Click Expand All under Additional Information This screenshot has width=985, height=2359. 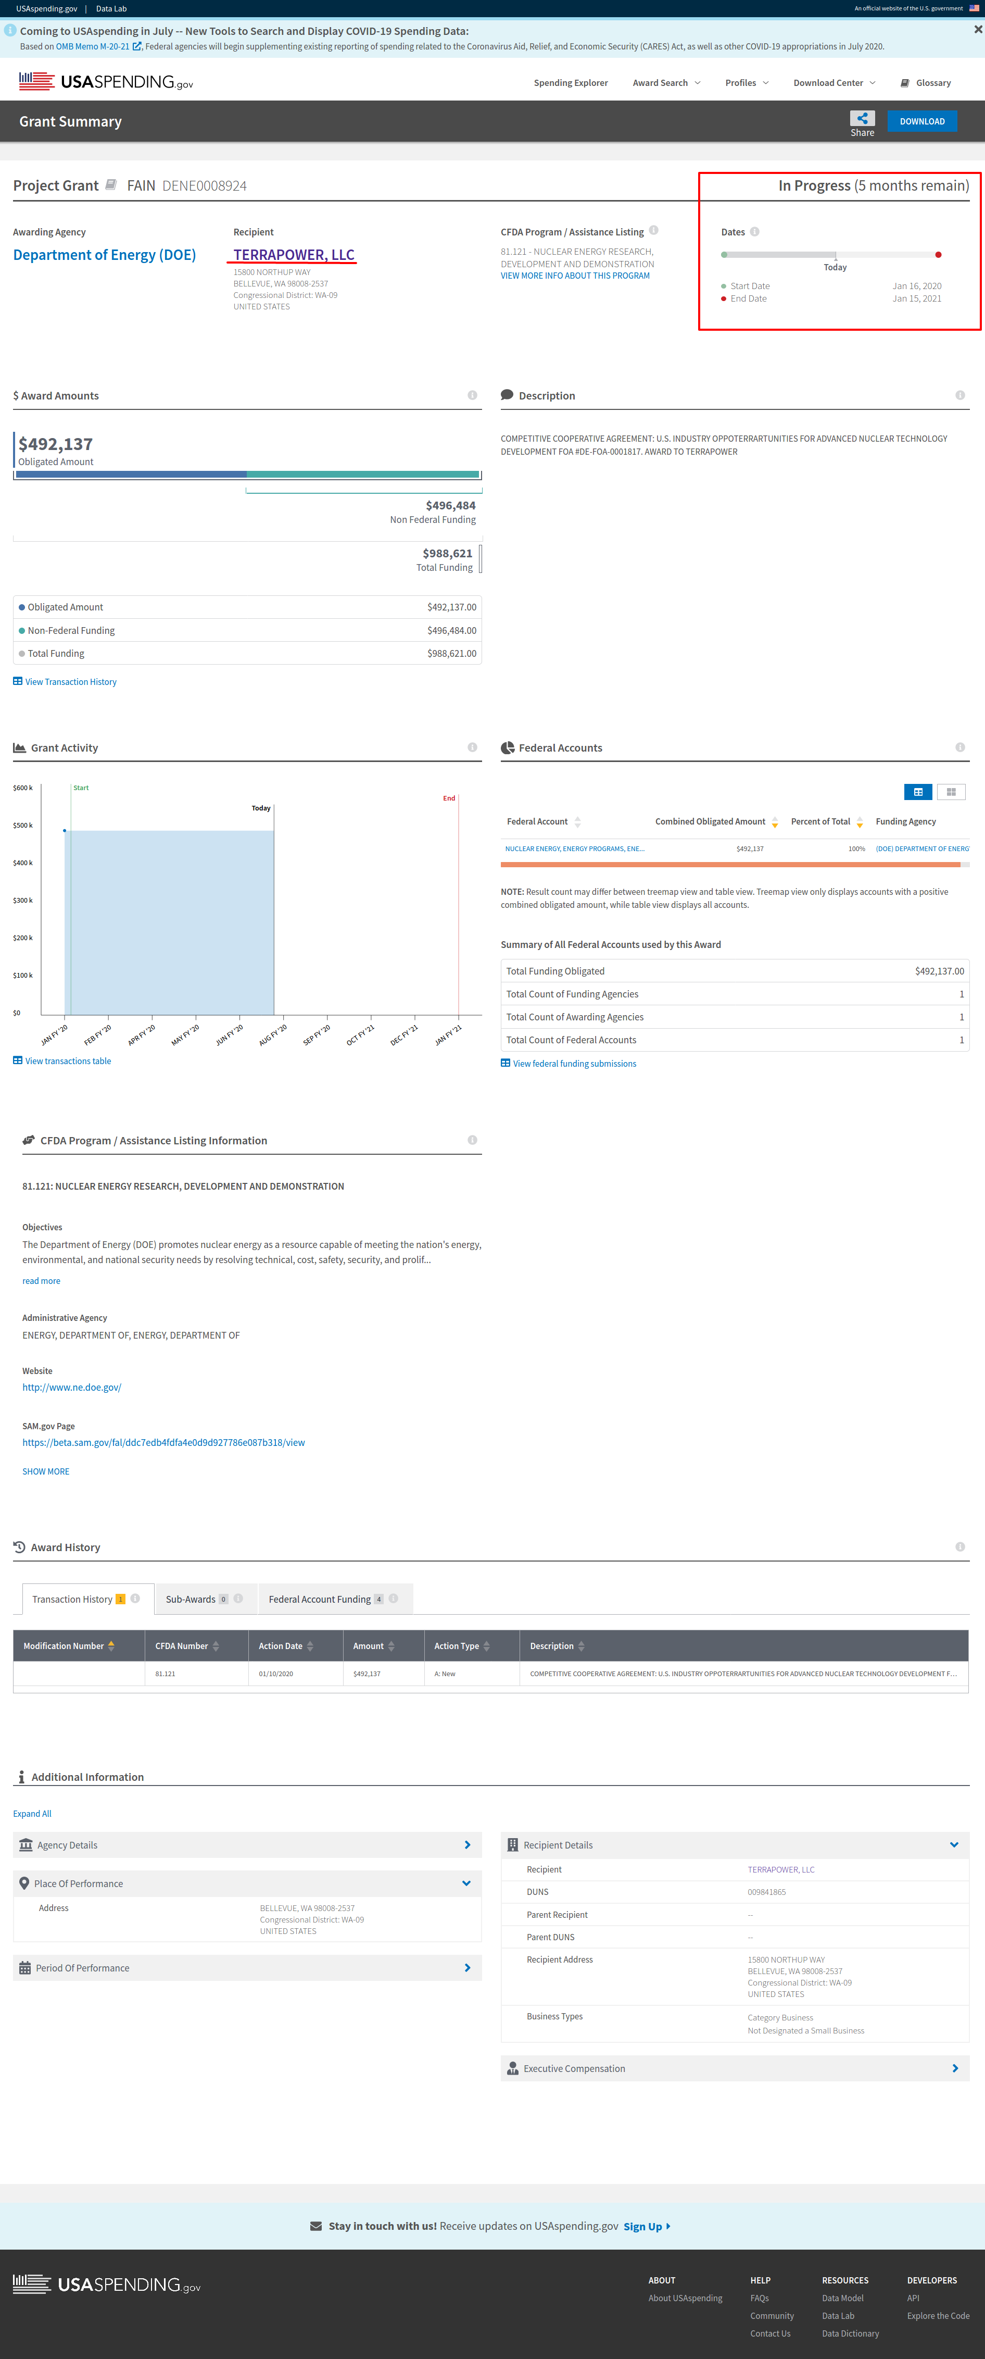(x=32, y=1813)
